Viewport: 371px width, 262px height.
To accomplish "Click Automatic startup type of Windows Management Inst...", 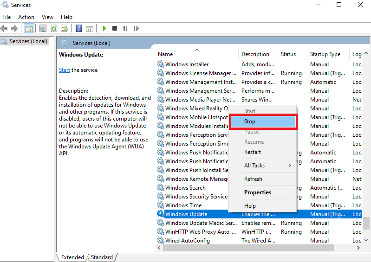I will (x=323, y=82).
